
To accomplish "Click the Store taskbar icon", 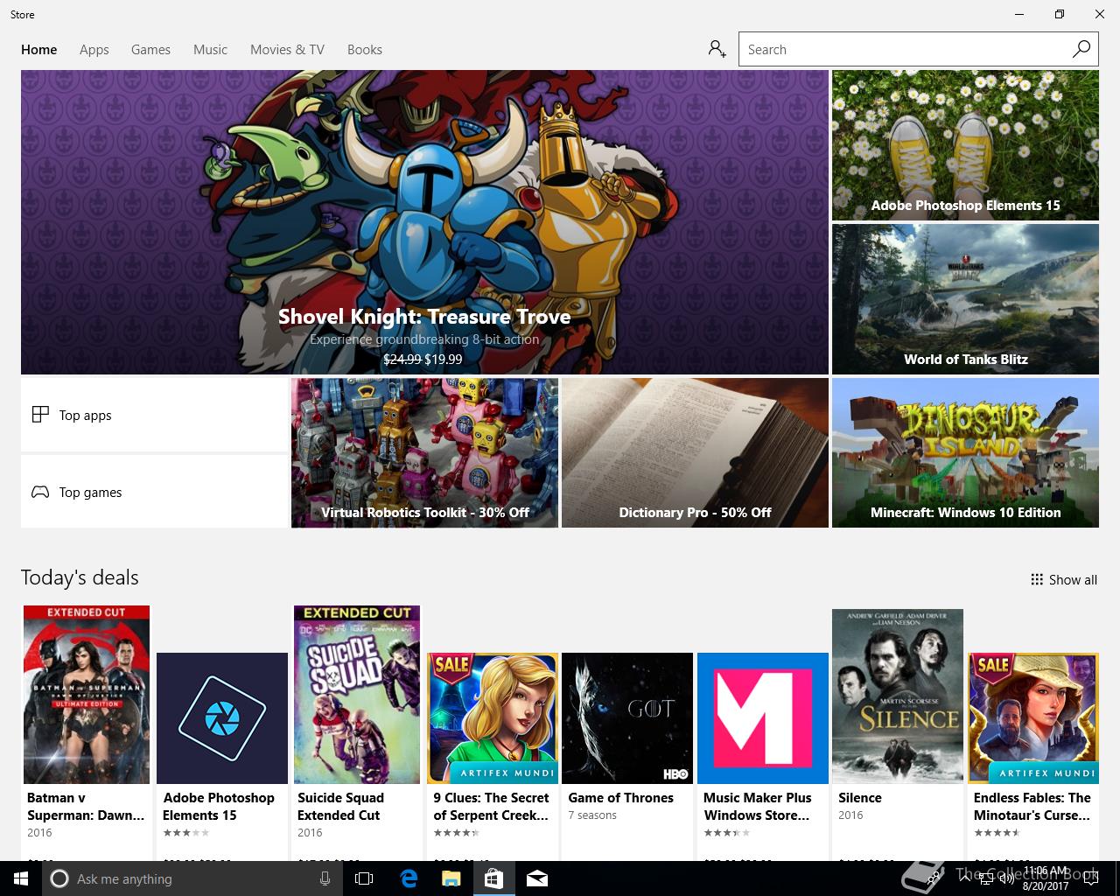I will pos(493,878).
